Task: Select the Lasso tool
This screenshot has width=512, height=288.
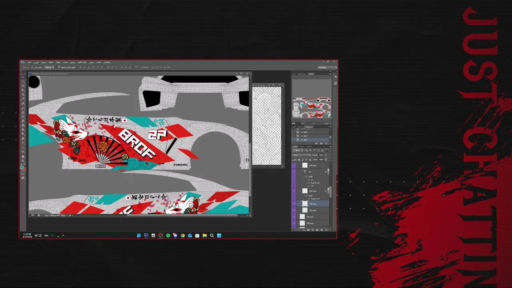Action: pos(23,86)
